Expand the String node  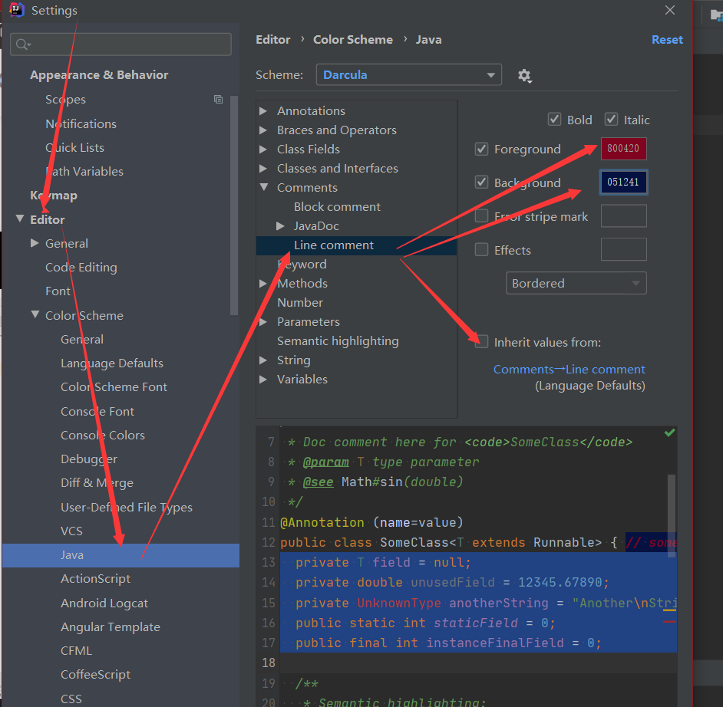263,360
